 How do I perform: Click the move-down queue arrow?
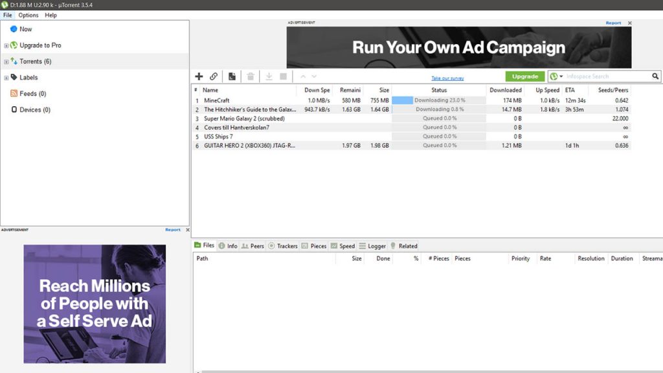click(x=314, y=76)
